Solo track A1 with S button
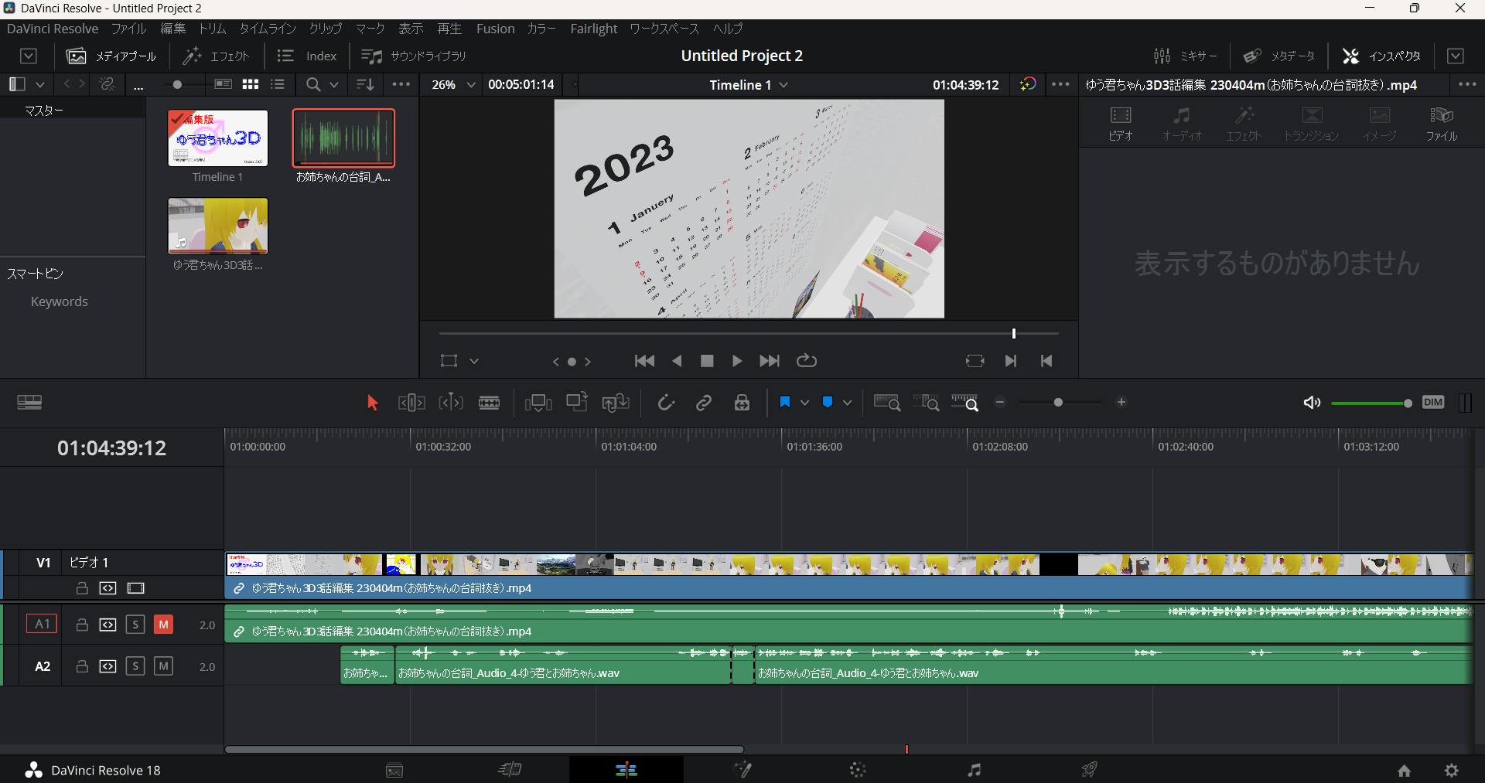 pos(135,625)
